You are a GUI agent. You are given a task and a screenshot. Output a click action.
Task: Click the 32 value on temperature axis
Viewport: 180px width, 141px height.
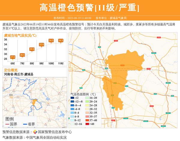click(x=5, y=49)
